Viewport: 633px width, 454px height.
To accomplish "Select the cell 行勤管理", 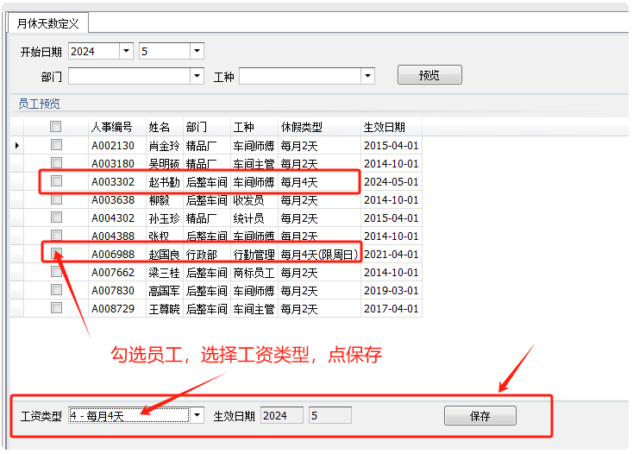I will tap(254, 255).
